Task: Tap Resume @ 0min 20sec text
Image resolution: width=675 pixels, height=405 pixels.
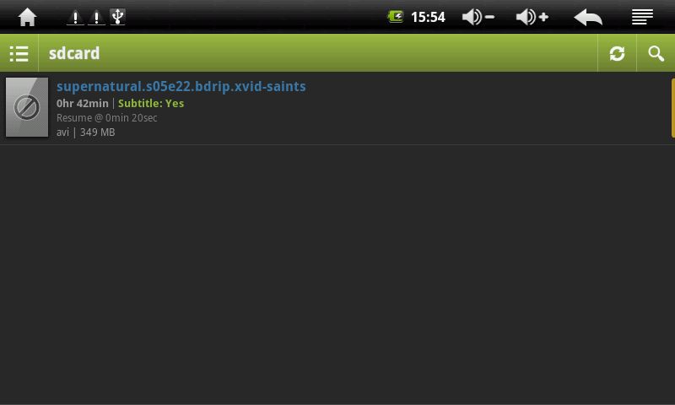Action: [107, 118]
